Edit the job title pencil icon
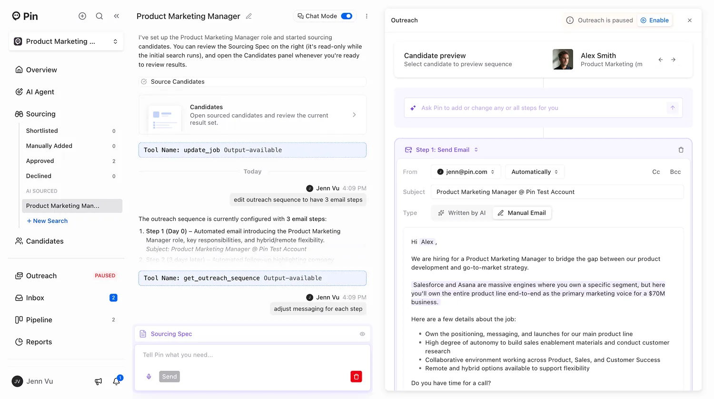Image resolution: width=714 pixels, height=399 pixels. pos(248,16)
